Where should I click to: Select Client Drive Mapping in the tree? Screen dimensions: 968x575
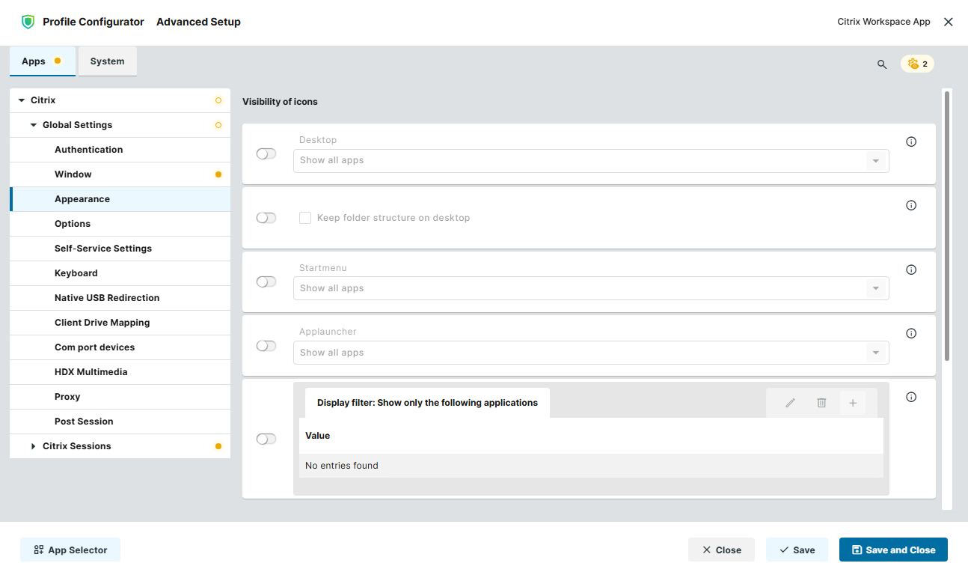[x=120, y=323]
